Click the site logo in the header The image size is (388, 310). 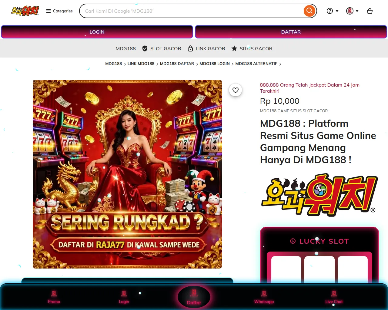[25, 11]
